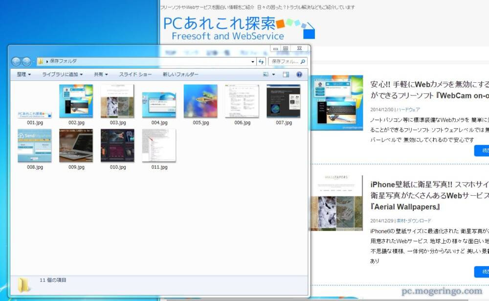Select thumbnail 001.jpg
The width and height of the screenshot is (489, 301).
[35, 115]
